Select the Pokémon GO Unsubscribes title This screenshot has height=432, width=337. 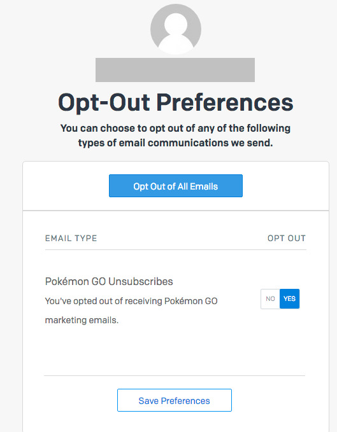pos(109,281)
